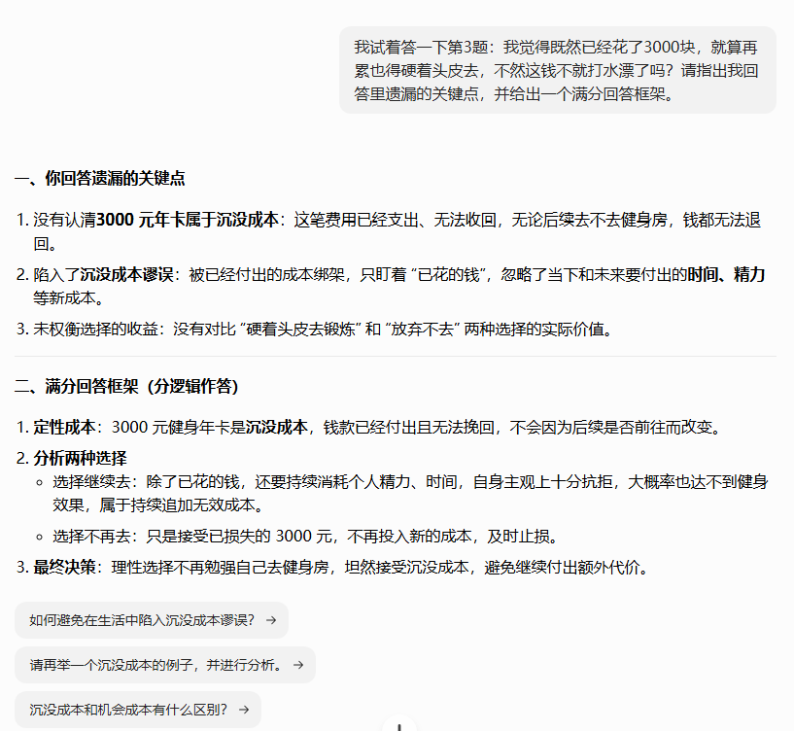Click the user message bubble about 第3题
Viewport: 794px width, 731px height.
point(558,70)
